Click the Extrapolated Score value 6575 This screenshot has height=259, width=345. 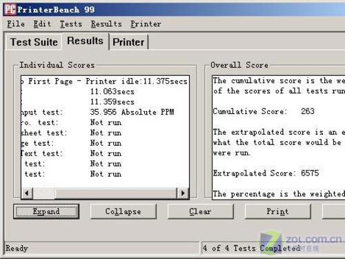point(310,173)
